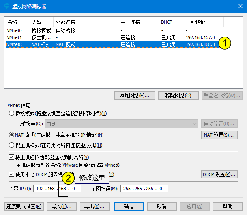The width and height of the screenshot is (247, 215).
Task: Click the 确定 button to confirm
Action: [x=129, y=206]
